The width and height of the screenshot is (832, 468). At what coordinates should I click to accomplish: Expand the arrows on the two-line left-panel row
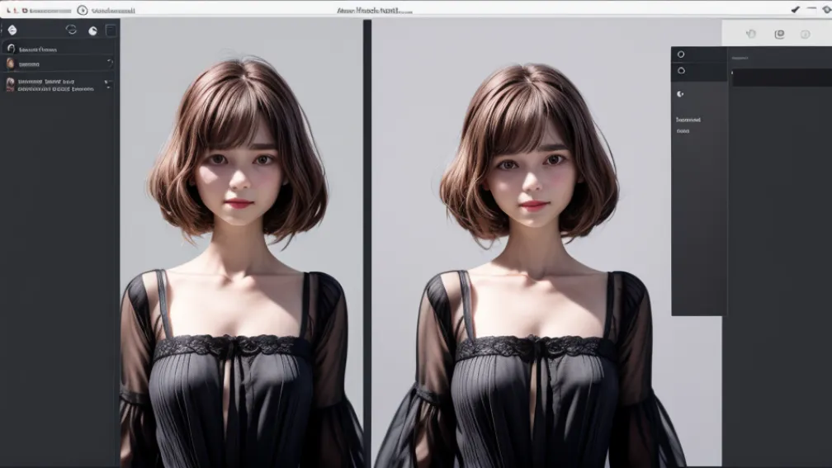(107, 84)
